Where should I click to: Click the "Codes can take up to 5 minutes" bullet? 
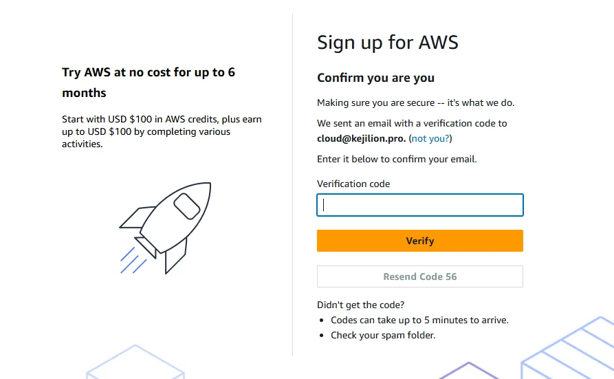(419, 320)
